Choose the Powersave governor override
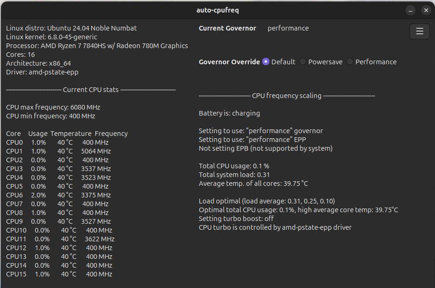435x288 pixels. pos(303,61)
